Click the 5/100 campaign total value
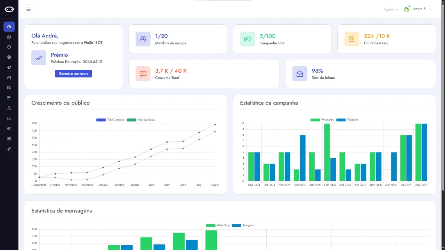The image size is (445, 250). 267,36
